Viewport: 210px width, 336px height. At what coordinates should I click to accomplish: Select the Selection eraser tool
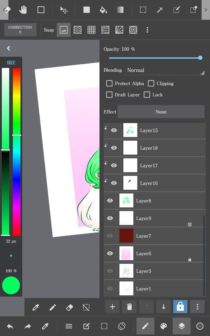coord(193,10)
